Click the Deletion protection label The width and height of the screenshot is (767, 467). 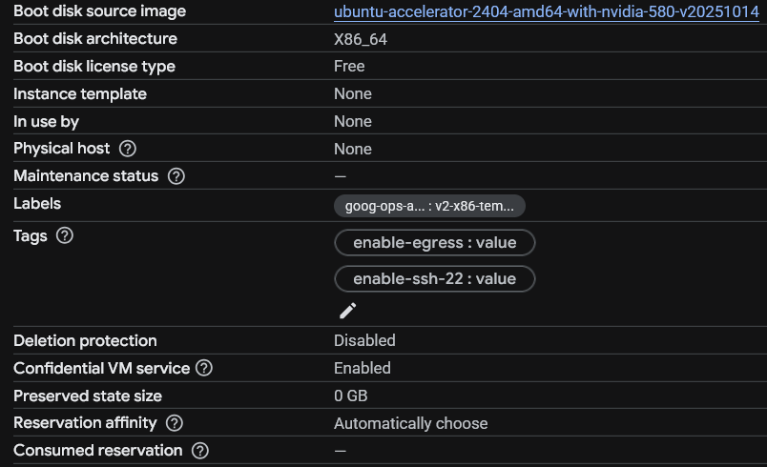coord(85,340)
